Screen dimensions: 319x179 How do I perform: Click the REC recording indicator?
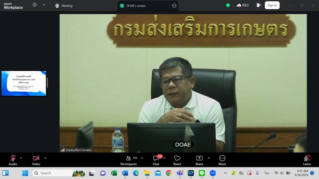click(243, 5)
